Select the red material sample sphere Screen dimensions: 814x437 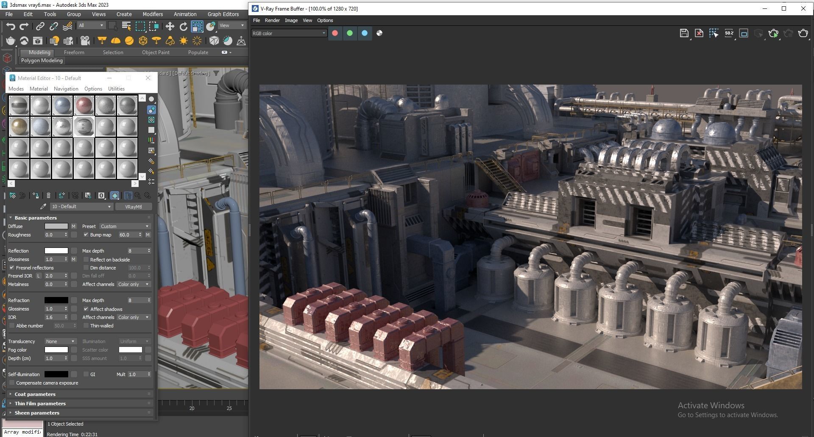pyautogui.click(x=84, y=105)
